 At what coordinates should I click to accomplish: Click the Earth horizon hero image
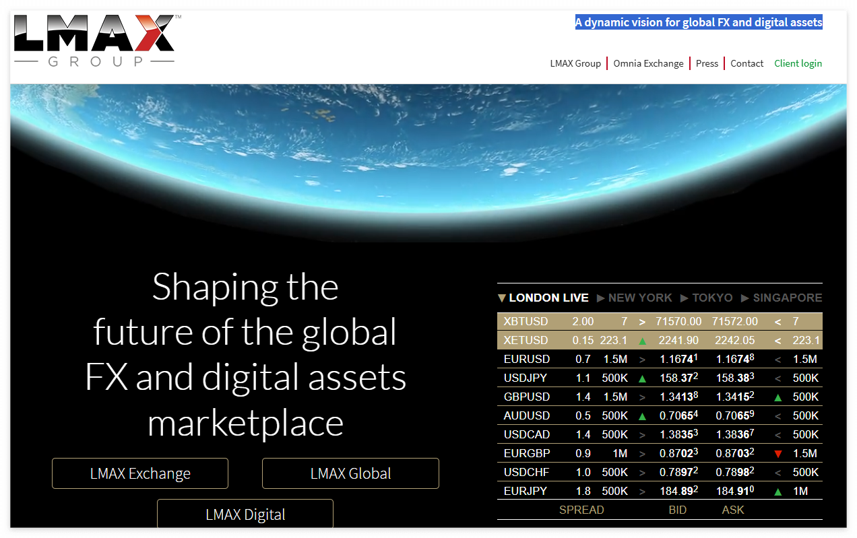[x=428, y=162]
